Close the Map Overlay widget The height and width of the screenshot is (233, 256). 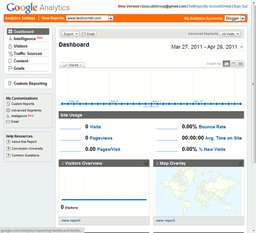(241, 163)
